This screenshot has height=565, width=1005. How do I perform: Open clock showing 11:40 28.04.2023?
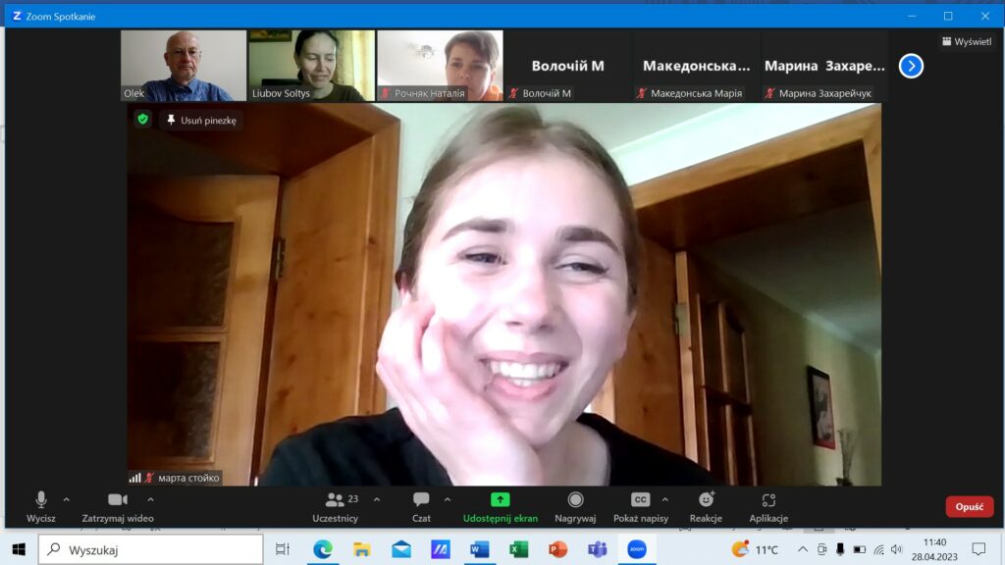point(934,549)
